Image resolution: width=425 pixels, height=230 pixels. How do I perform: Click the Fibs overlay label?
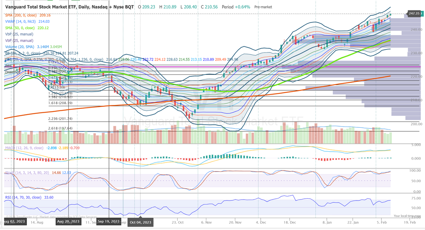8,66
